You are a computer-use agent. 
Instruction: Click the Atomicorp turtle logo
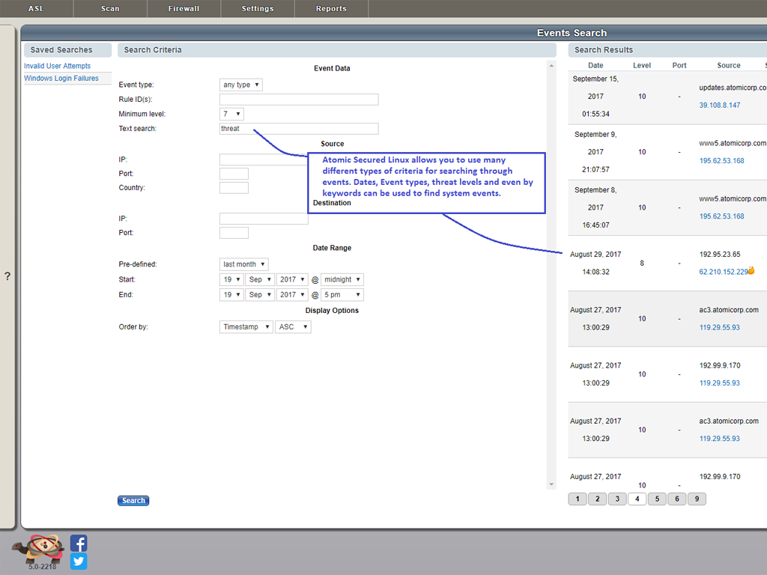pyautogui.click(x=39, y=548)
